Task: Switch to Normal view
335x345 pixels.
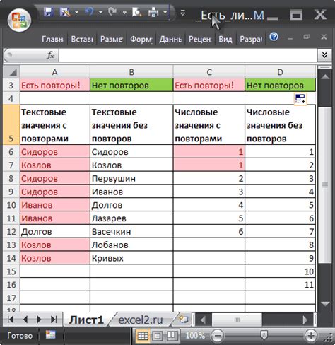Action: (x=143, y=336)
